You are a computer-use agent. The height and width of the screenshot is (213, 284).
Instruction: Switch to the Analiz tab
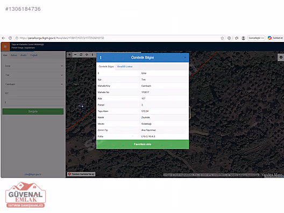23,55
